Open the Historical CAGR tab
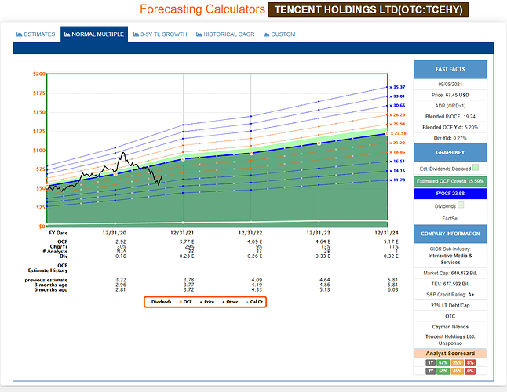507x392 pixels. 225,34
